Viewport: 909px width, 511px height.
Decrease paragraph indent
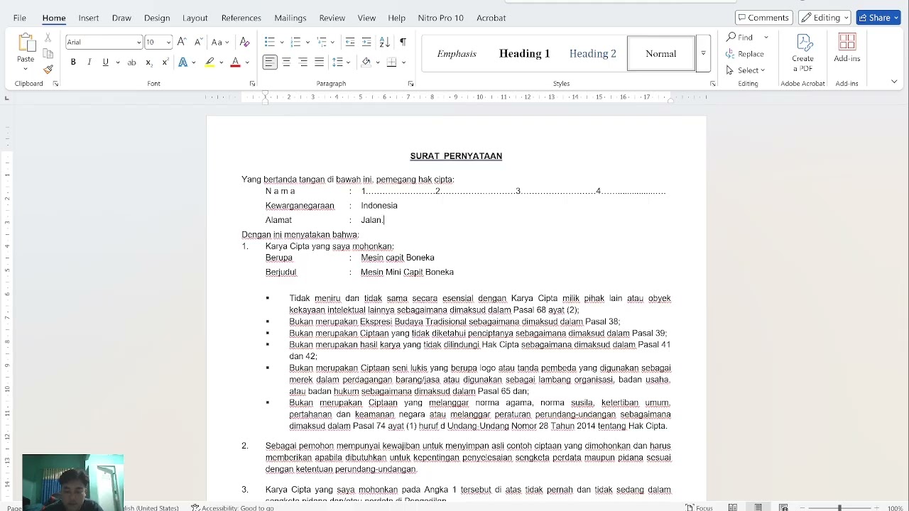(349, 42)
